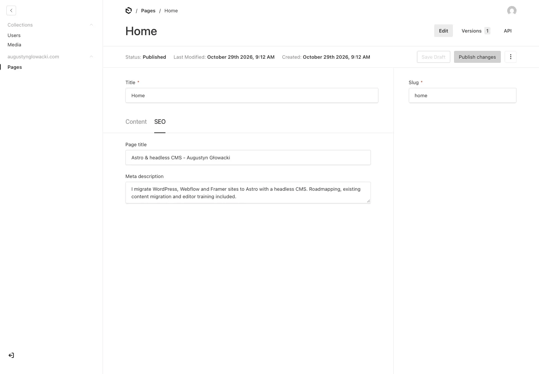Click the Created date value

(337, 57)
